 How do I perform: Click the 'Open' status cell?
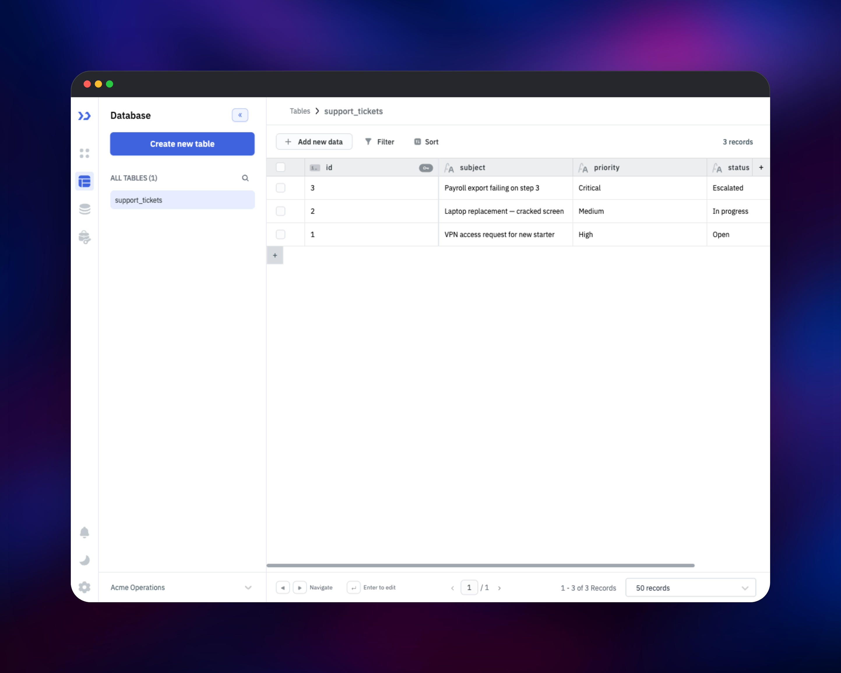(x=738, y=234)
